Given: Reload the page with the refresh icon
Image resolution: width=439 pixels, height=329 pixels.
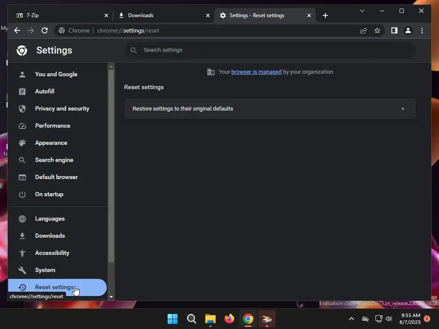Looking at the screenshot, I should [x=45, y=30].
